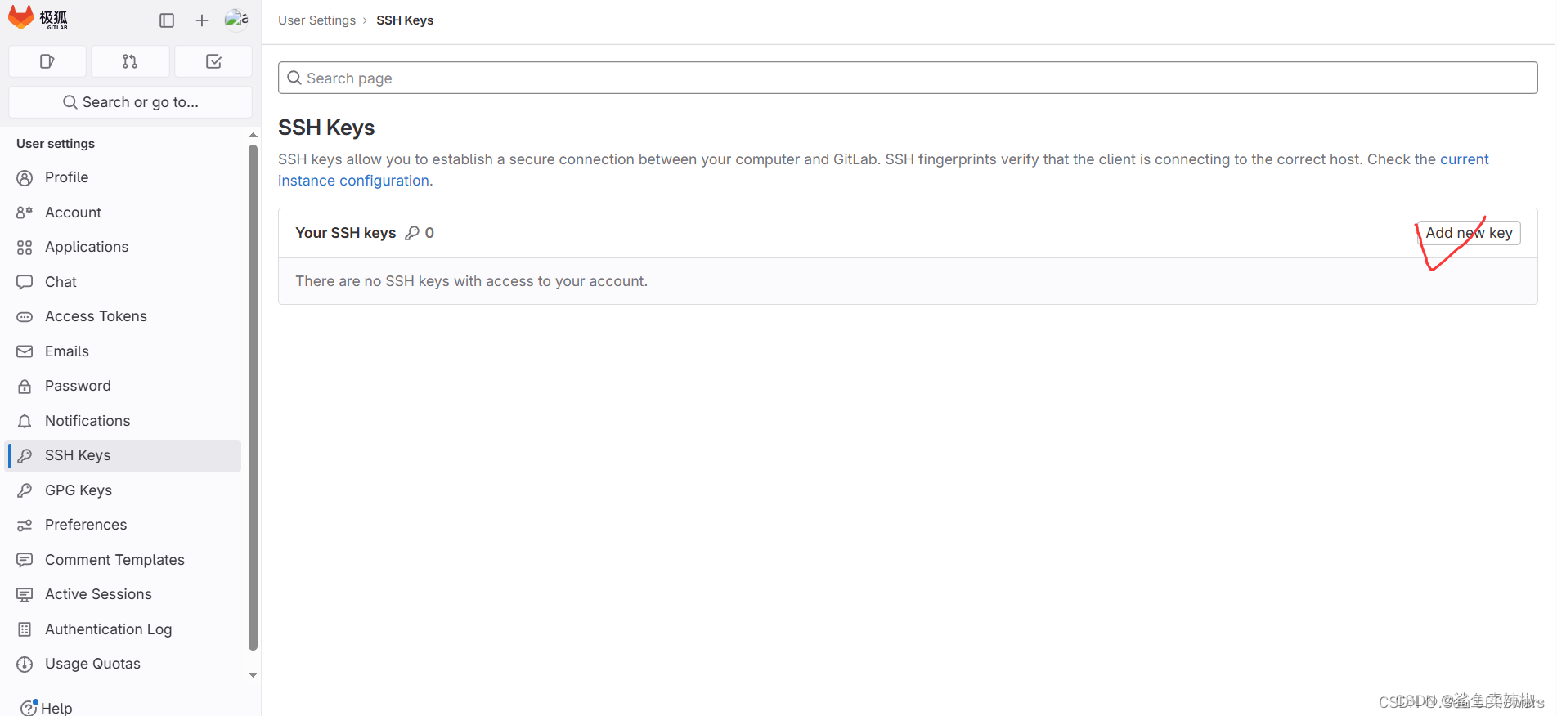The height and width of the screenshot is (716, 1557).
Task: Open the Authentication Log page
Action: point(108,629)
